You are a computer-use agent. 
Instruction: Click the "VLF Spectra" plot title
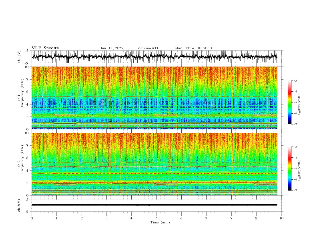(x=45, y=48)
